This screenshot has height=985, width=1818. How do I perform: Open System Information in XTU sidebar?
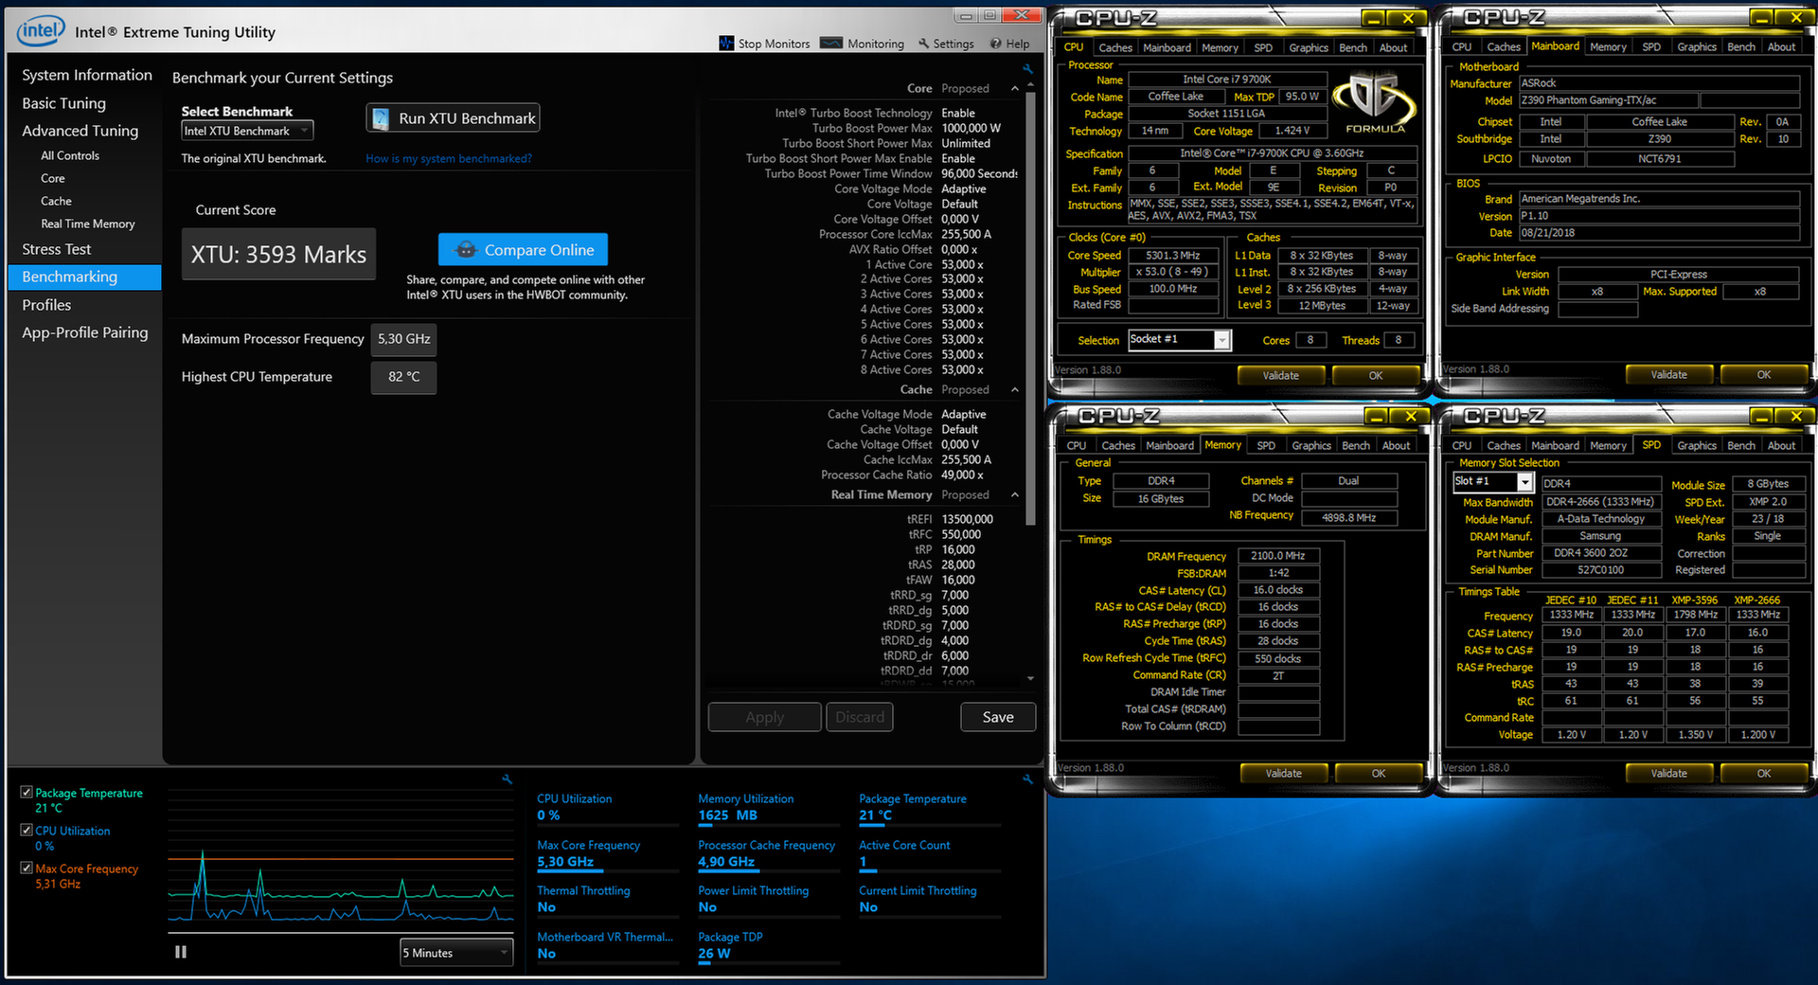87,75
